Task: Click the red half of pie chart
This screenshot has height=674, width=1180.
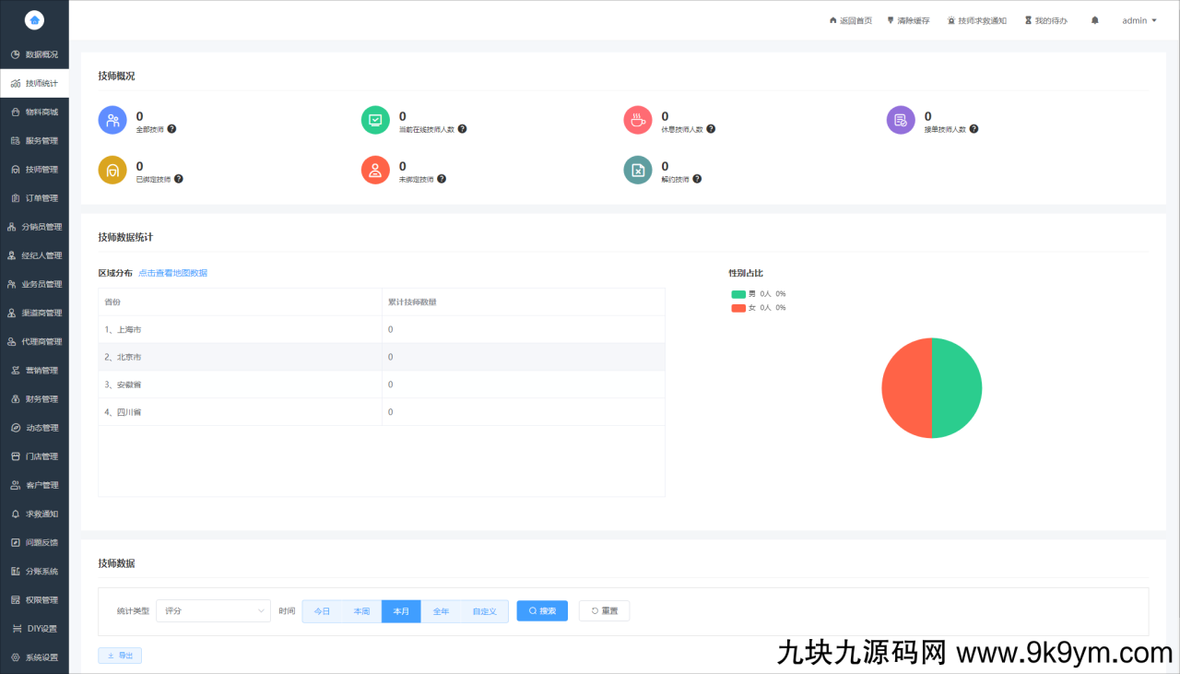Action: pyautogui.click(x=905, y=388)
